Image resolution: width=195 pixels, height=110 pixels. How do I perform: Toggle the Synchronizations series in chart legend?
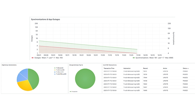click(142, 58)
